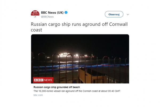Click the word 'coast' in the tweet text
160x107 pixels.
[x=37, y=30]
